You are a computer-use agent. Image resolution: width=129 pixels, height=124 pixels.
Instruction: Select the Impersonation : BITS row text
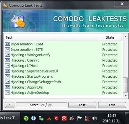pos(26,50)
